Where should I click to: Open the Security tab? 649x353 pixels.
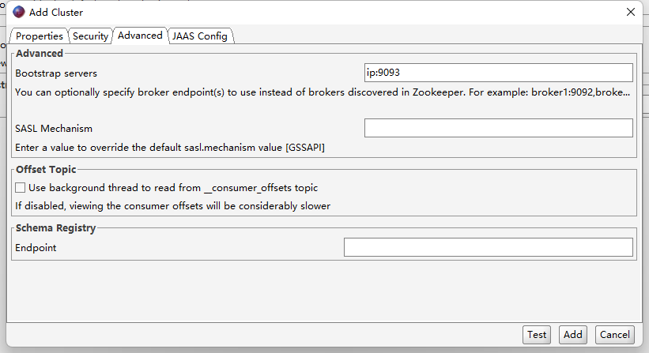(x=90, y=36)
